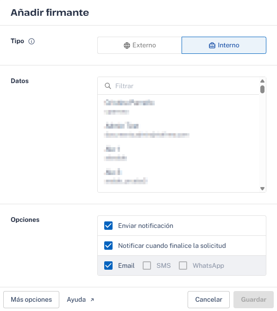Click the list scrollbar down arrow
Viewport: 277px width, 311px height.
[x=262, y=188]
